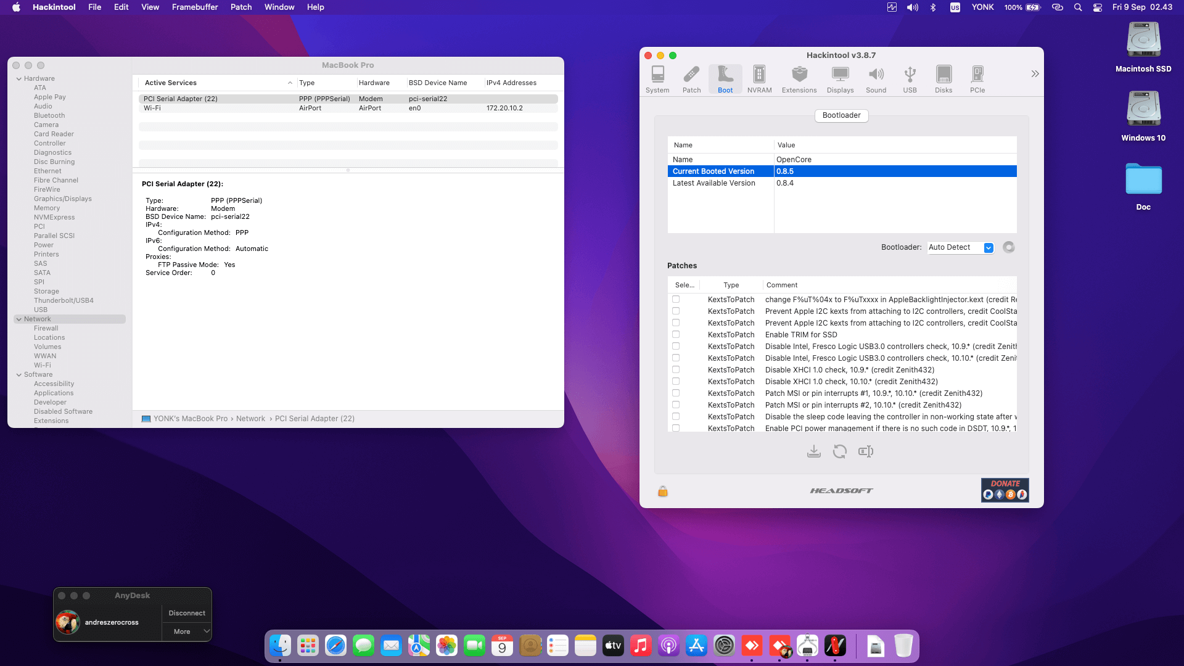Image resolution: width=1184 pixels, height=666 pixels.
Task: Click the orange lock icon
Action: point(663,491)
